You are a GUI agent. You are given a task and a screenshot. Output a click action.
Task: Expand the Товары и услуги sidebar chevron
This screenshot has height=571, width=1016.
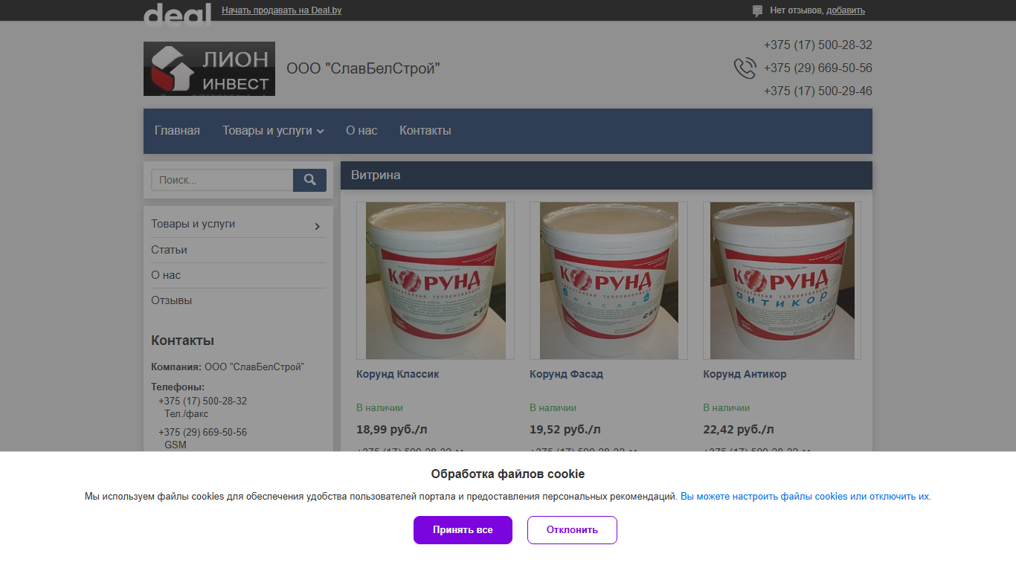point(318,226)
